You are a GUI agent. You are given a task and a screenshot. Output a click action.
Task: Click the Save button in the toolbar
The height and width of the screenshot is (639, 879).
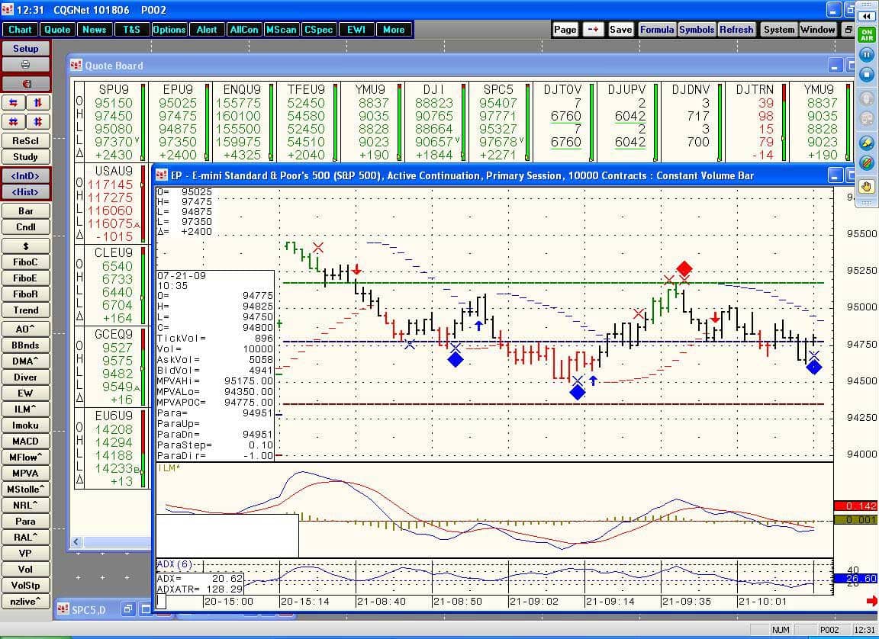(620, 29)
